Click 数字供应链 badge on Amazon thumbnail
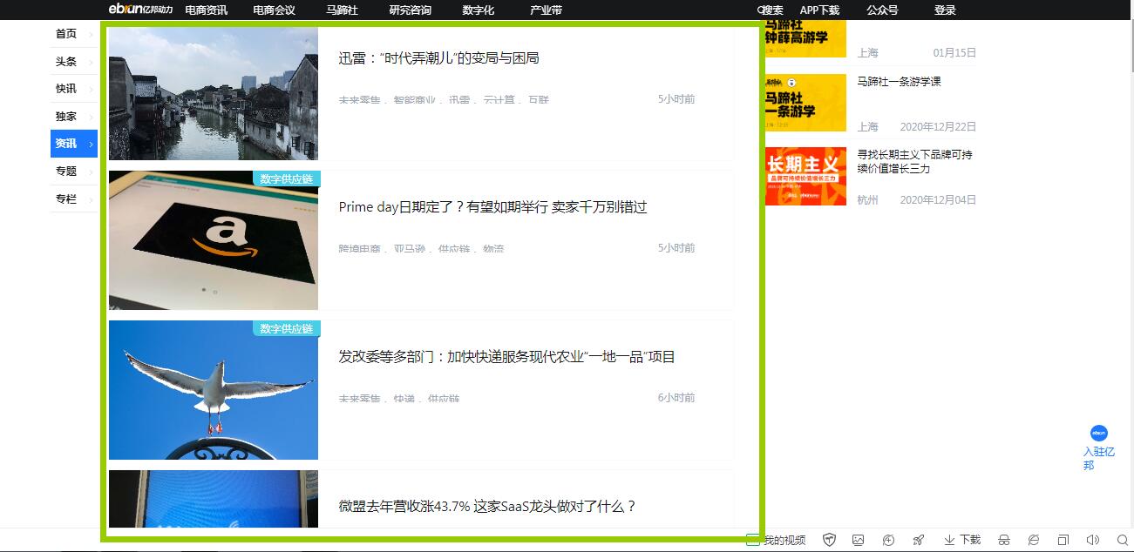This screenshot has width=1134, height=552. click(x=287, y=179)
